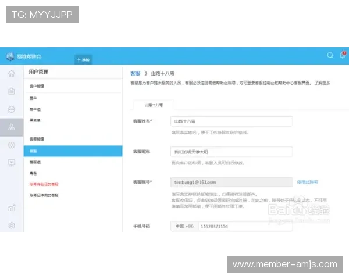
Task: Focus the 客服姓名 input field
Action: (x=232, y=121)
